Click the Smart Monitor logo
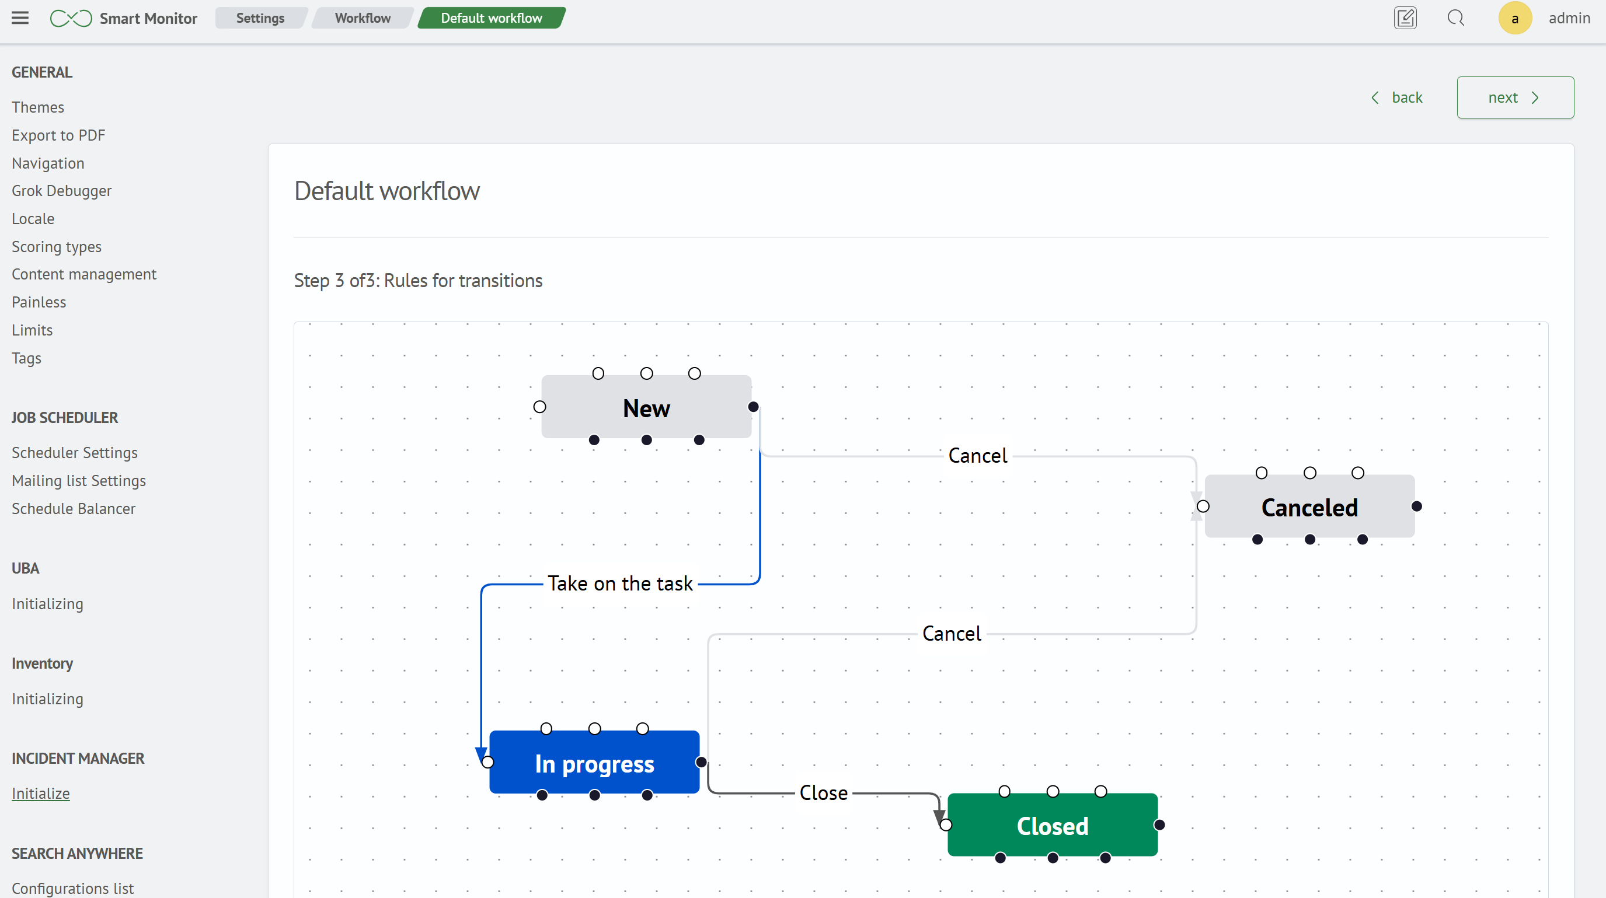 pos(123,18)
